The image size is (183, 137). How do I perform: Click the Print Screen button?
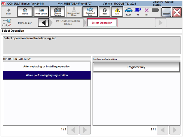[x=41, y=12]
